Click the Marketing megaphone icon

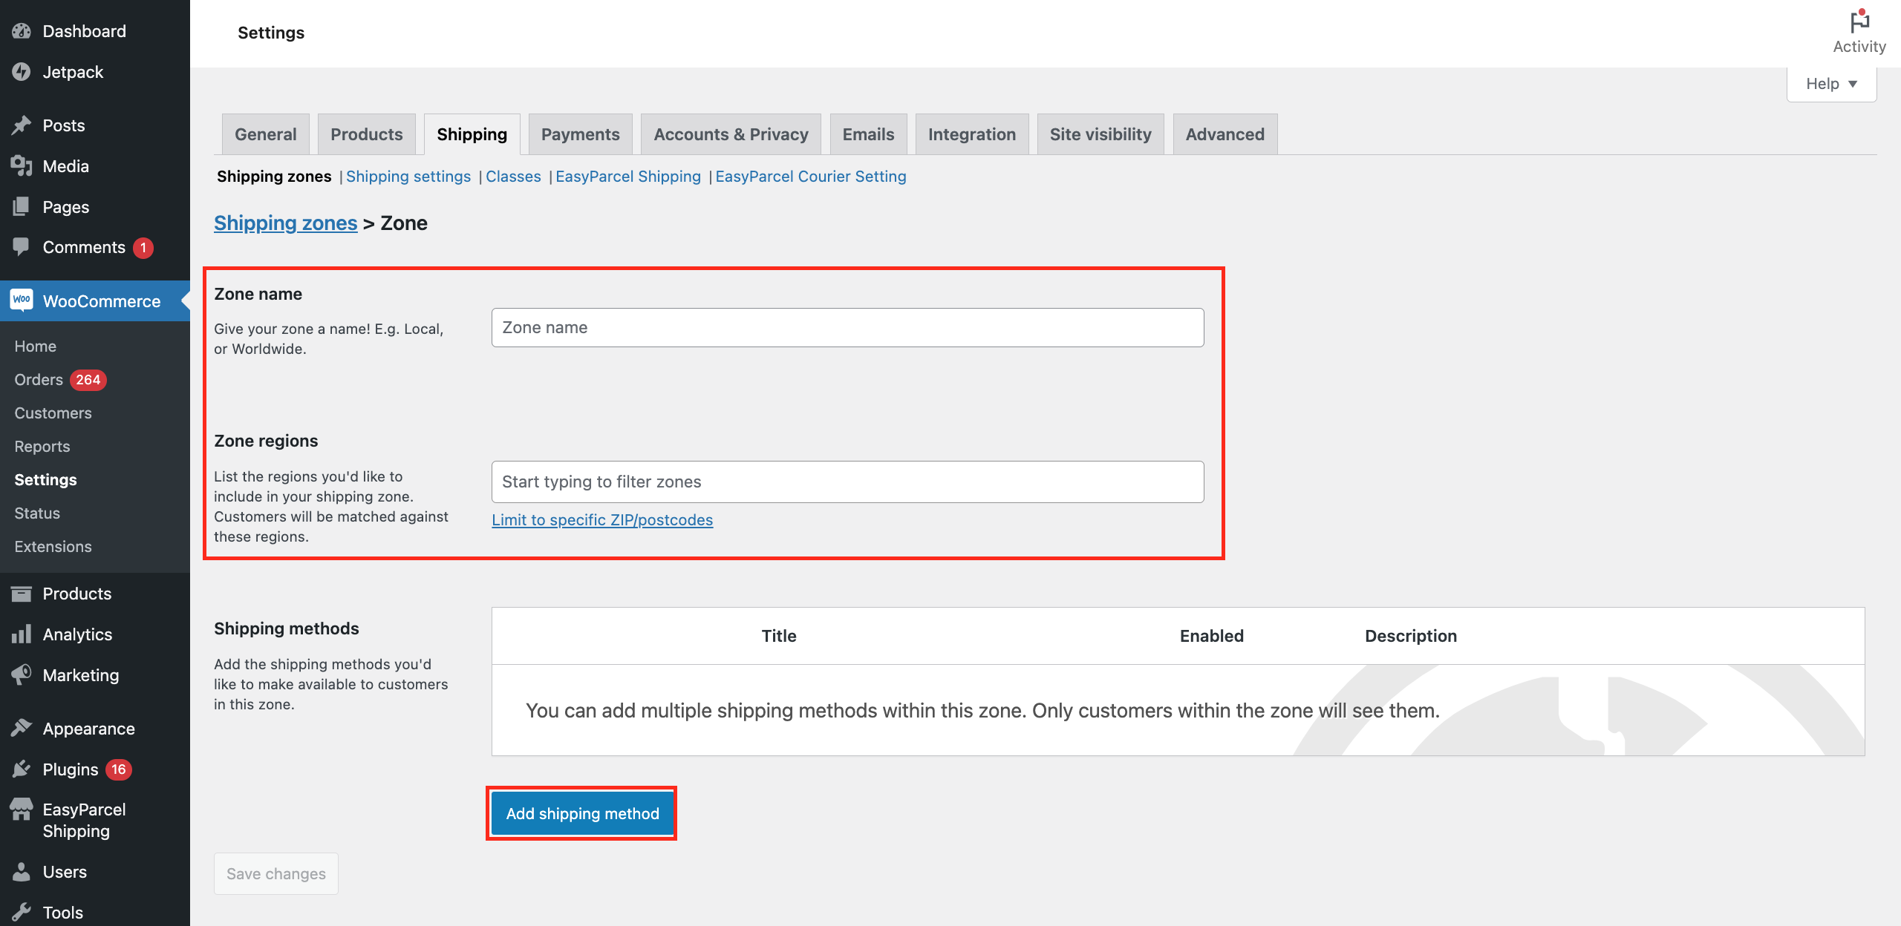tap(22, 675)
